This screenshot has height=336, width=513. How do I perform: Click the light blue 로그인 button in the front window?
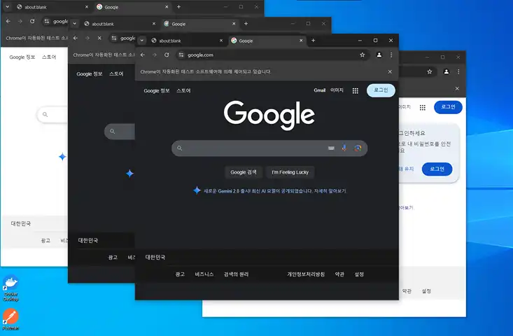click(381, 90)
